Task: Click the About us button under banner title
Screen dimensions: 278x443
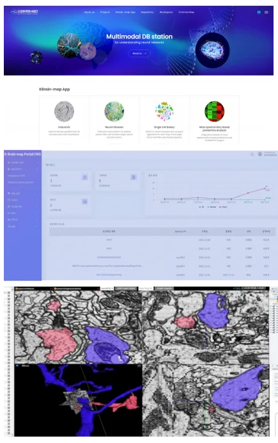Action: tap(139, 53)
